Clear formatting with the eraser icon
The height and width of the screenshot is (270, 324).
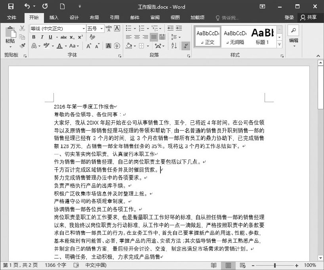click(x=92, y=37)
